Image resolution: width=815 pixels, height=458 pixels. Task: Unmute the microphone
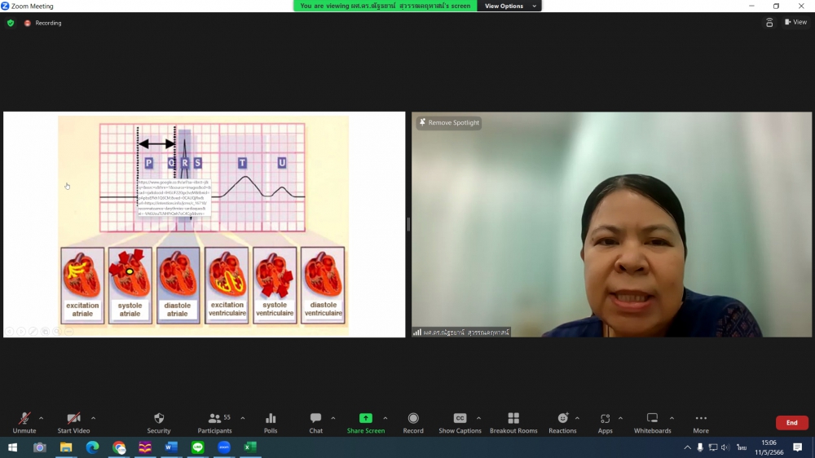tap(24, 422)
